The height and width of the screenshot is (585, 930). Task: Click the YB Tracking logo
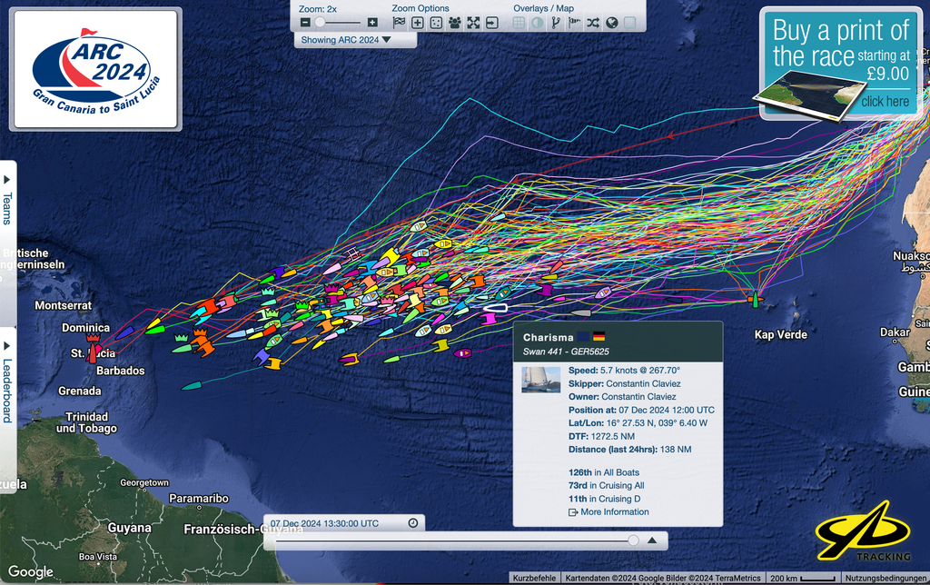(864, 531)
